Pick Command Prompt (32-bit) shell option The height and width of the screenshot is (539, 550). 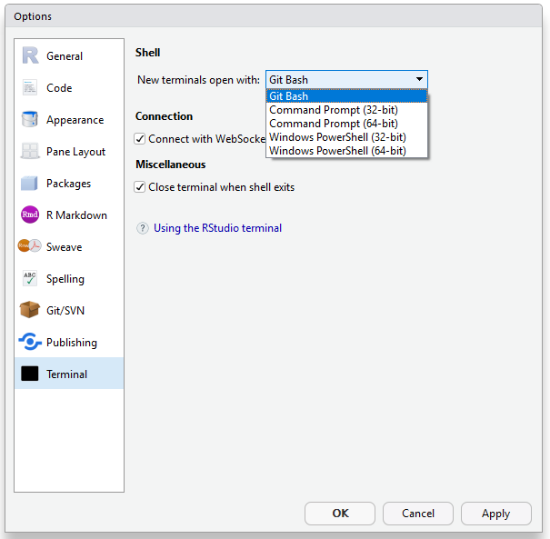pyautogui.click(x=333, y=110)
